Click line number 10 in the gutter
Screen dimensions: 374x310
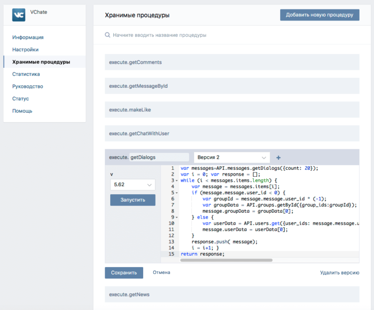(x=172, y=224)
